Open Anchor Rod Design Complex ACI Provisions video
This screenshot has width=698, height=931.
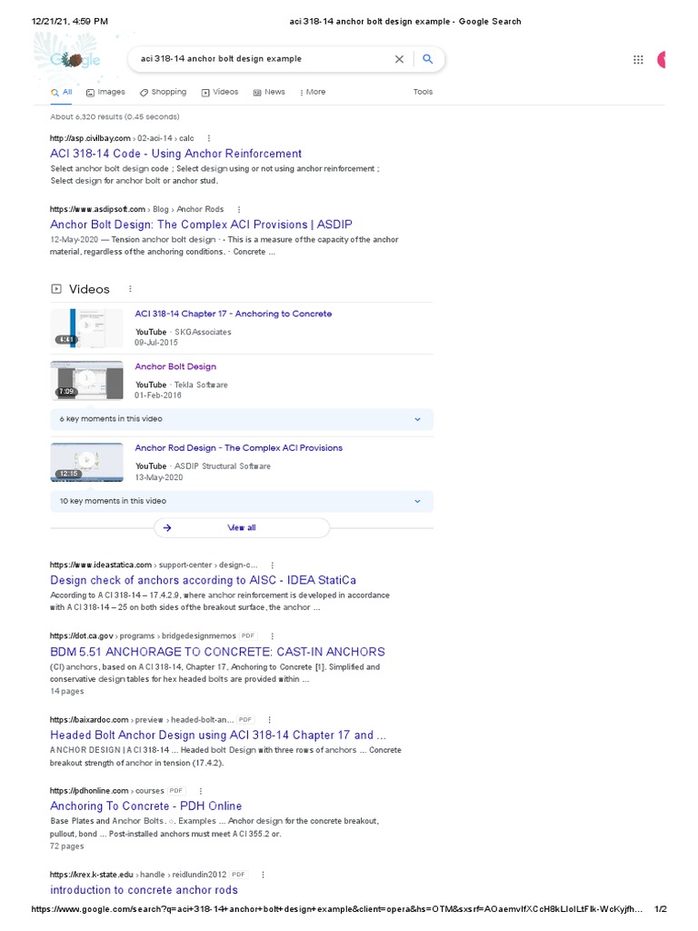coord(239,447)
